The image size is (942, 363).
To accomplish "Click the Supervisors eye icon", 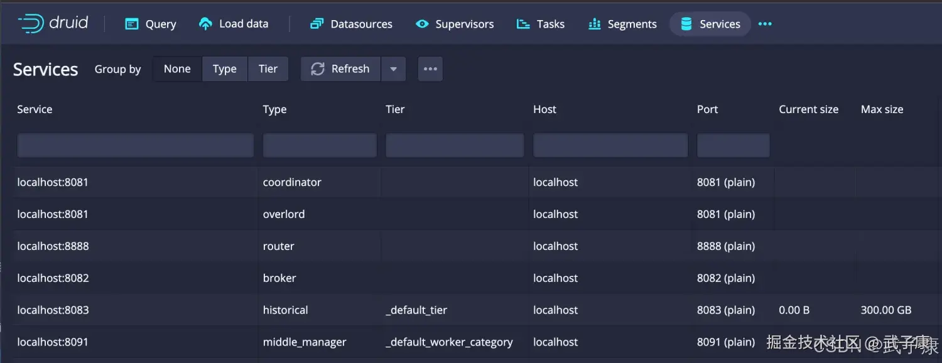I will click(x=422, y=24).
